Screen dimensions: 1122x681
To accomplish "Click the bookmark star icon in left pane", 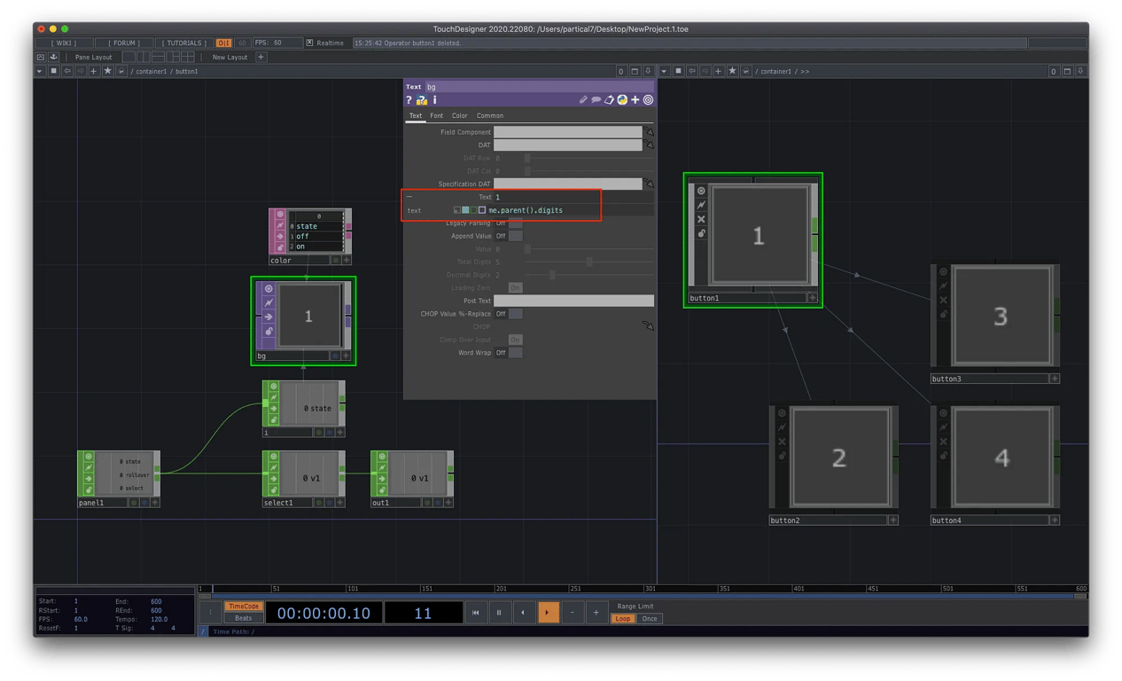I will tap(107, 71).
